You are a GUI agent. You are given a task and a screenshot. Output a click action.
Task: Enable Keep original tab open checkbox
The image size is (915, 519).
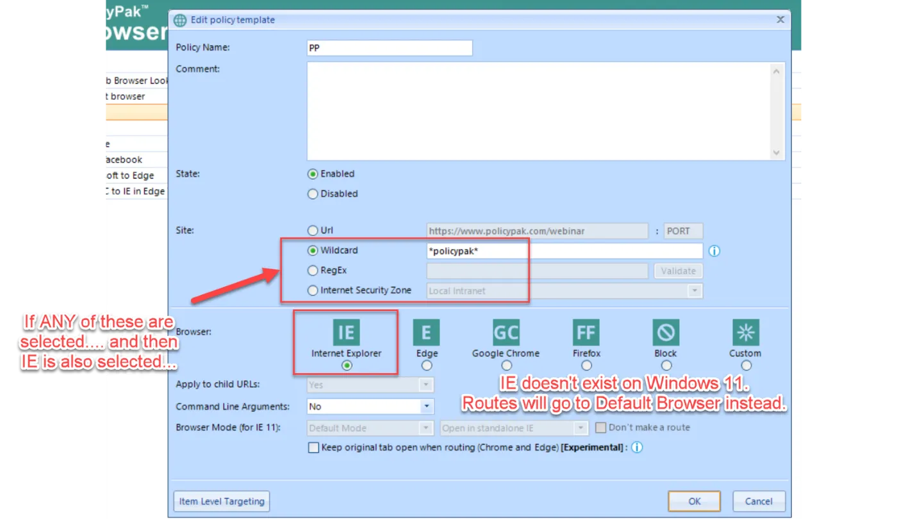tap(313, 448)
